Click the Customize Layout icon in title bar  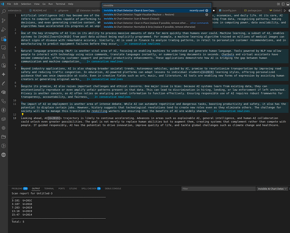(x=278, y=4)
